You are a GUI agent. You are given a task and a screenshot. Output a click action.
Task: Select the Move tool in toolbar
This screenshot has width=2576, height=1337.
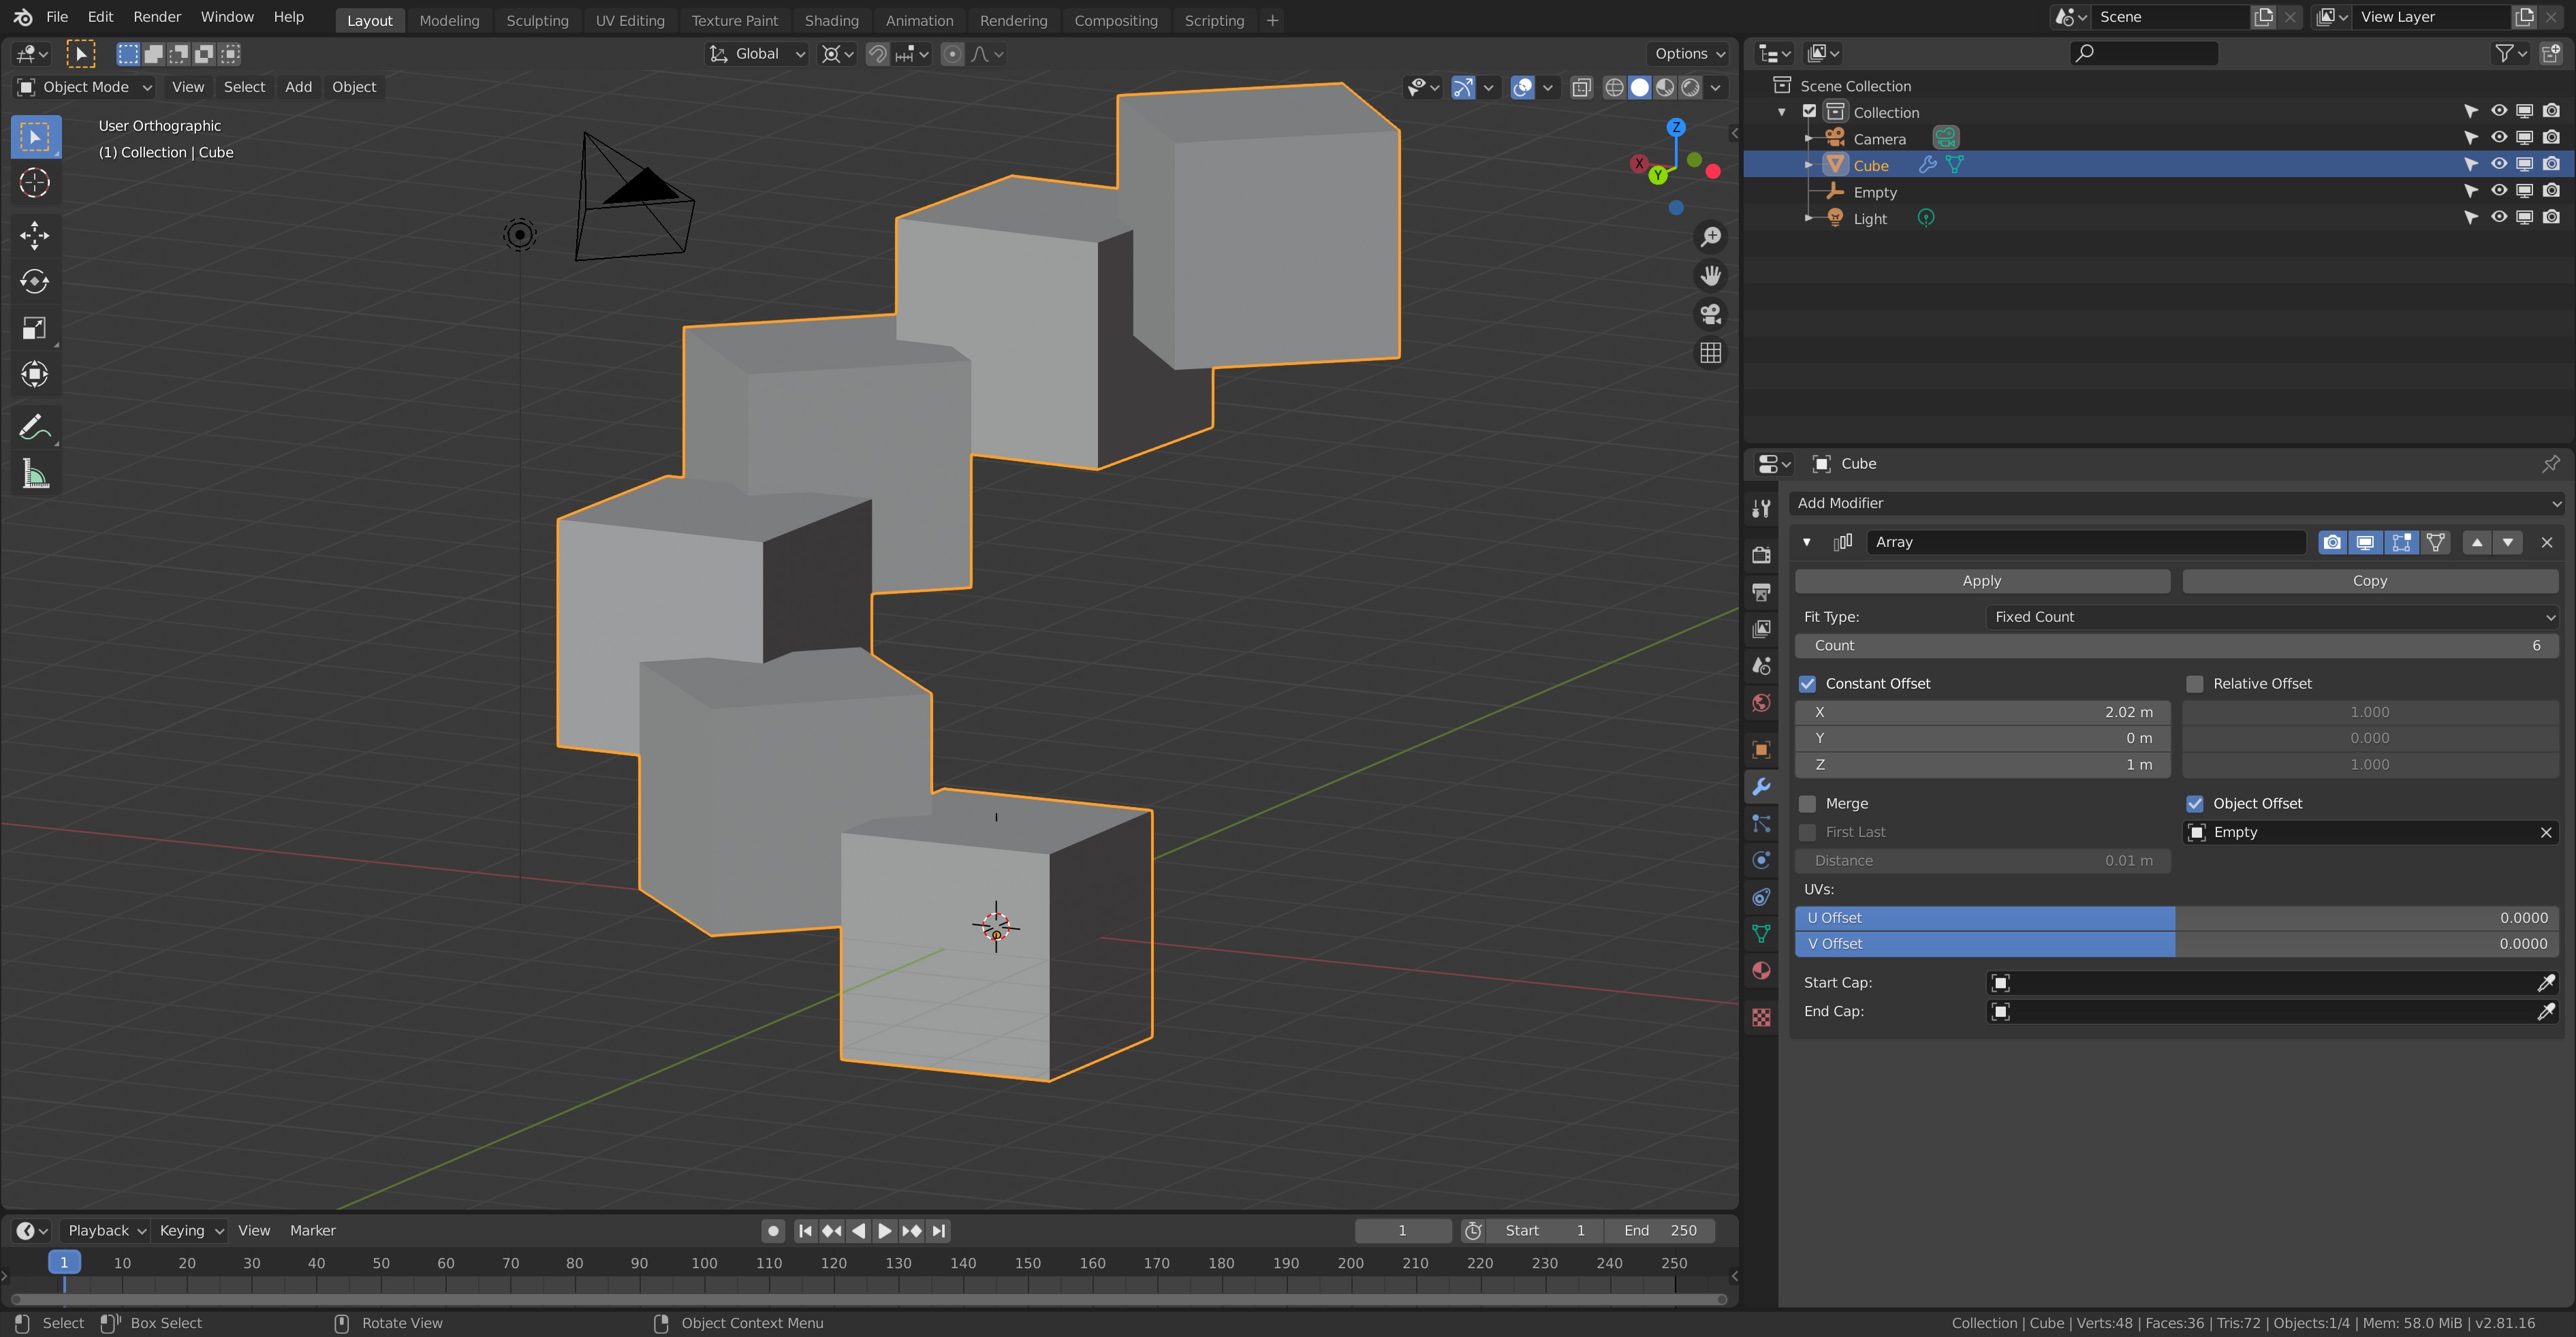[x=34, y=235]
